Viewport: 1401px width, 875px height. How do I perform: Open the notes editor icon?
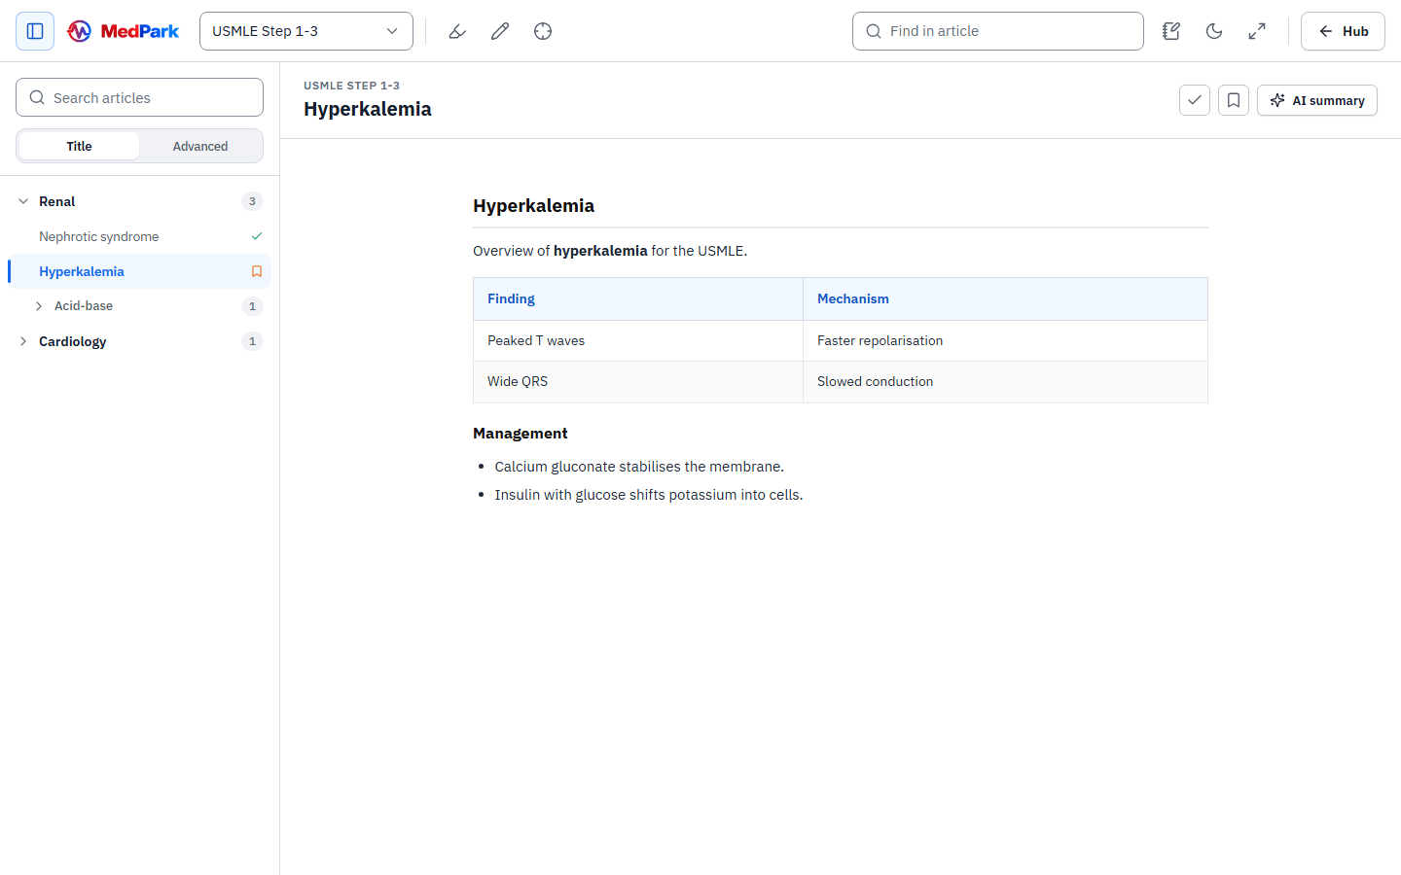coord(1171,31)
